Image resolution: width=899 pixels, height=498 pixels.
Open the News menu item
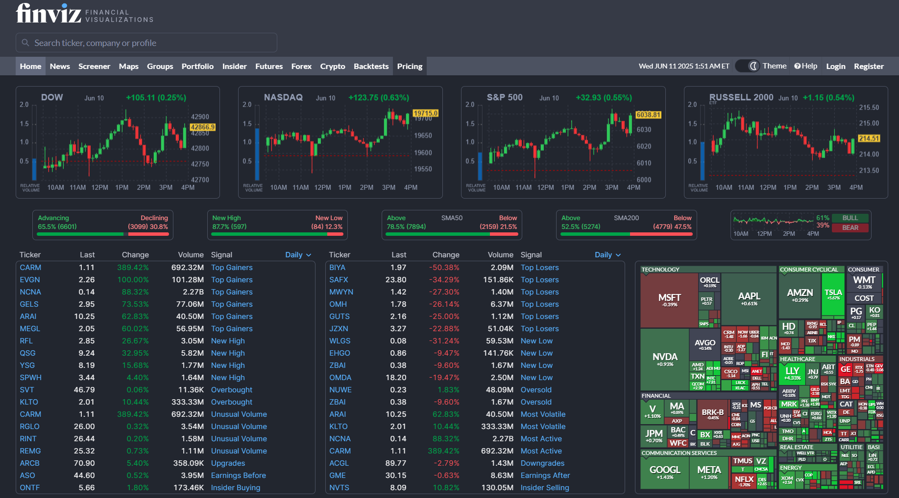tap(60, 66)
